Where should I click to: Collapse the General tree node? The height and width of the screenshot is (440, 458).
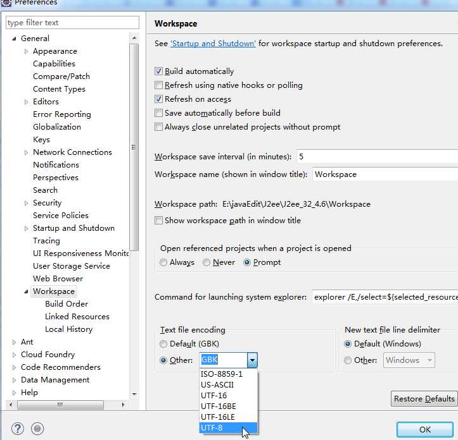pyautogui.click(x=14, y=39)
